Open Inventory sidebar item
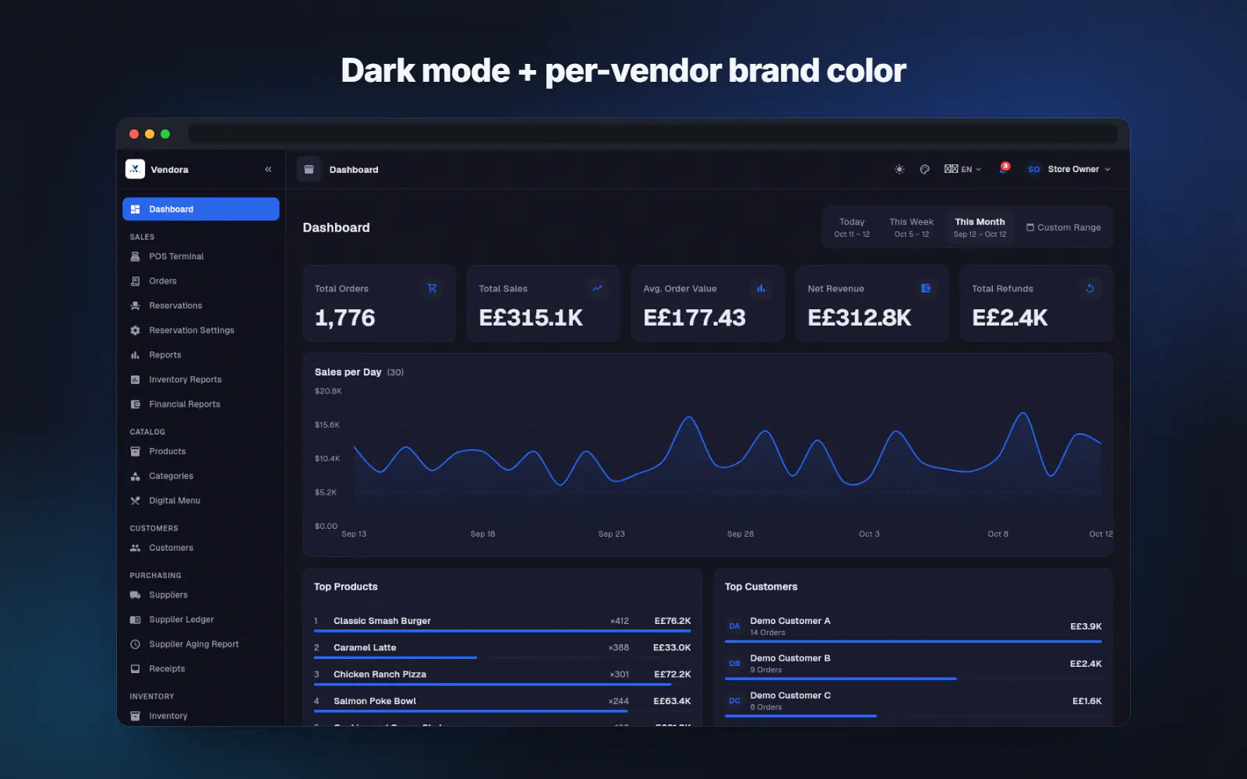Screen dimensions: 1247x779 pos(200,716)
